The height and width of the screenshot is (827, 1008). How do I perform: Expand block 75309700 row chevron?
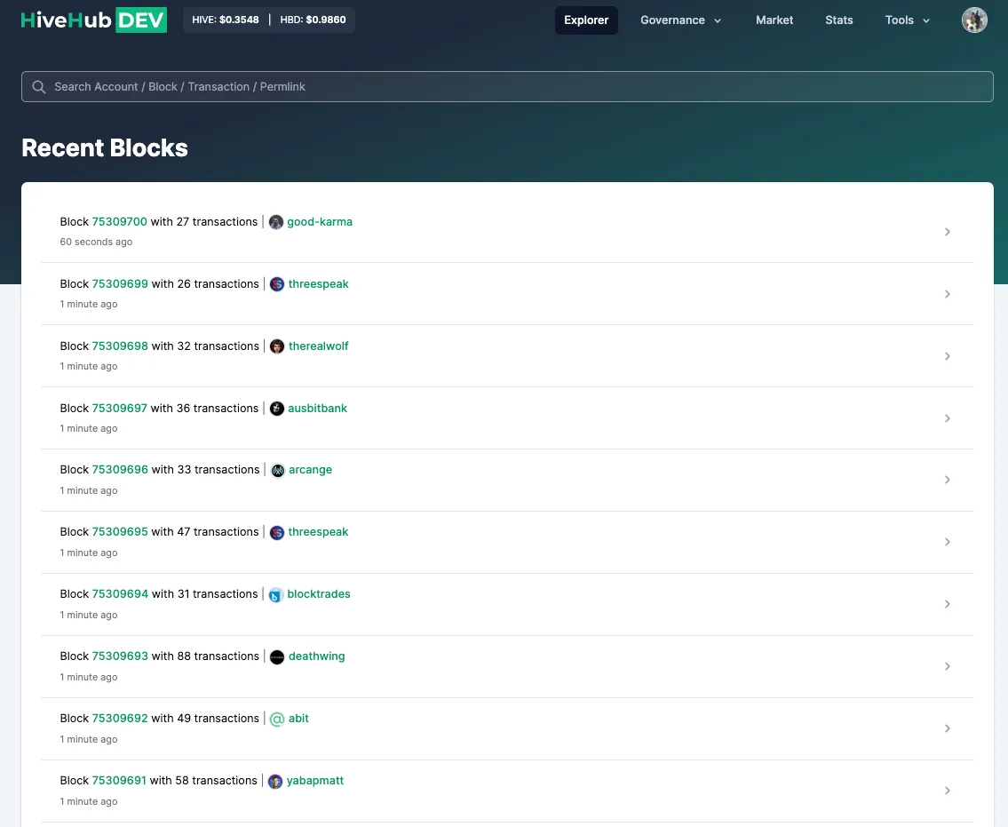[x=947, y=232]
